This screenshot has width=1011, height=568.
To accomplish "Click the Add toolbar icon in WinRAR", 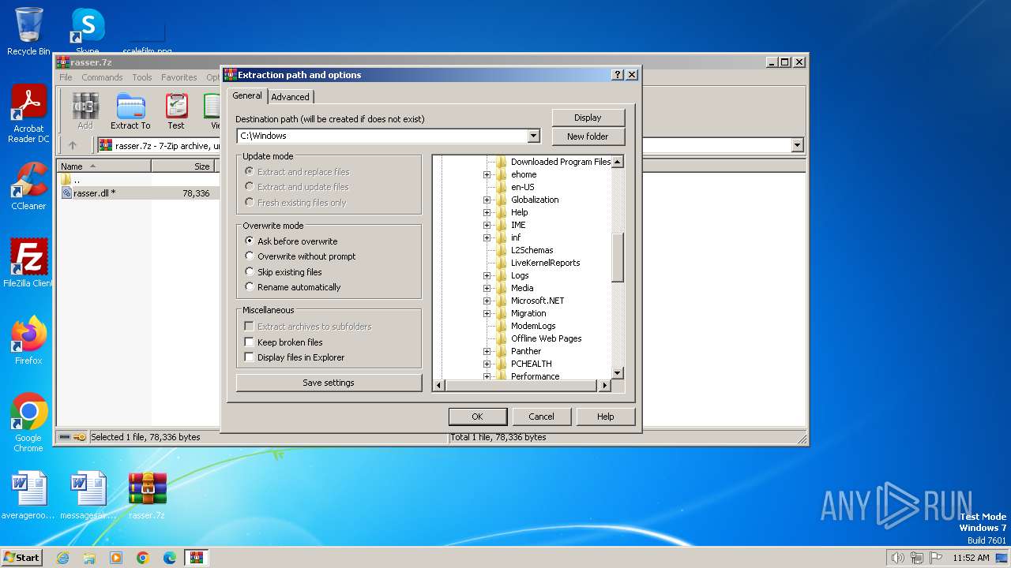I will [x=85, y=111].
